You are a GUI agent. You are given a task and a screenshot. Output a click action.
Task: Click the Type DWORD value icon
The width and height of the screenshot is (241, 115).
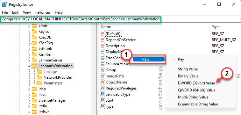[102, 106]
